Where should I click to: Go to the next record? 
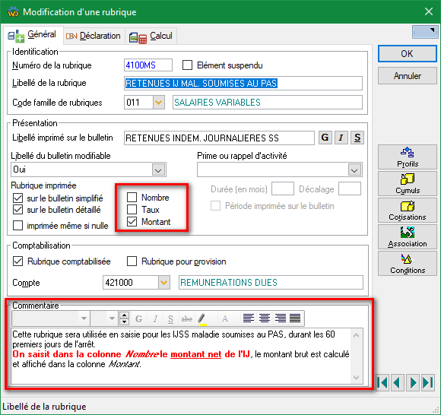413,382
